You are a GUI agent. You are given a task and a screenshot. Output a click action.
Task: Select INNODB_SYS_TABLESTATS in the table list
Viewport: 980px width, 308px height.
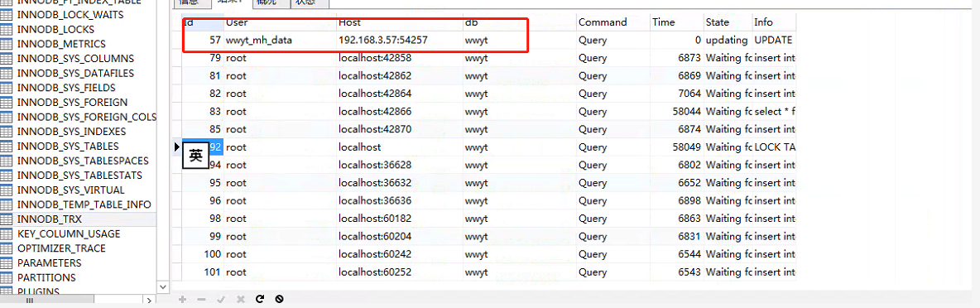(x=80, y=176)
